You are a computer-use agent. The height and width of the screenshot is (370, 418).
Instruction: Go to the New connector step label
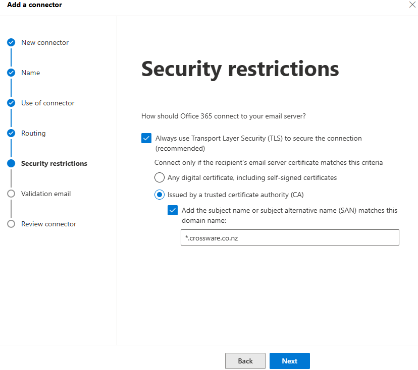pos(45,43)
